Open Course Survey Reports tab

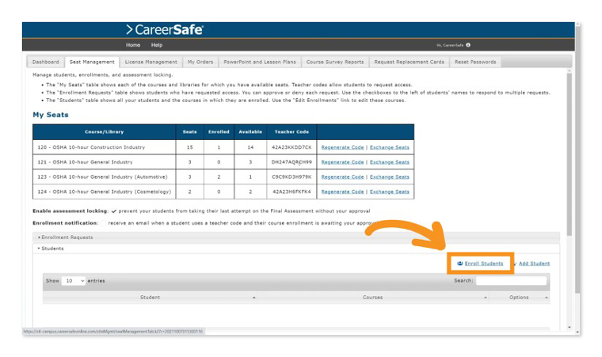click(335, 62)
